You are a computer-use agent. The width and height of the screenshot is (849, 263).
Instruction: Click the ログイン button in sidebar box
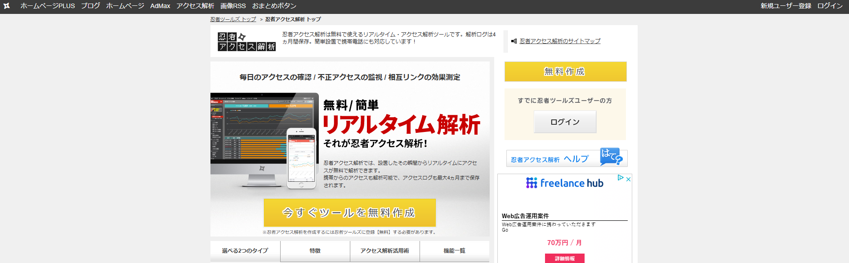(x=565, y=122)
